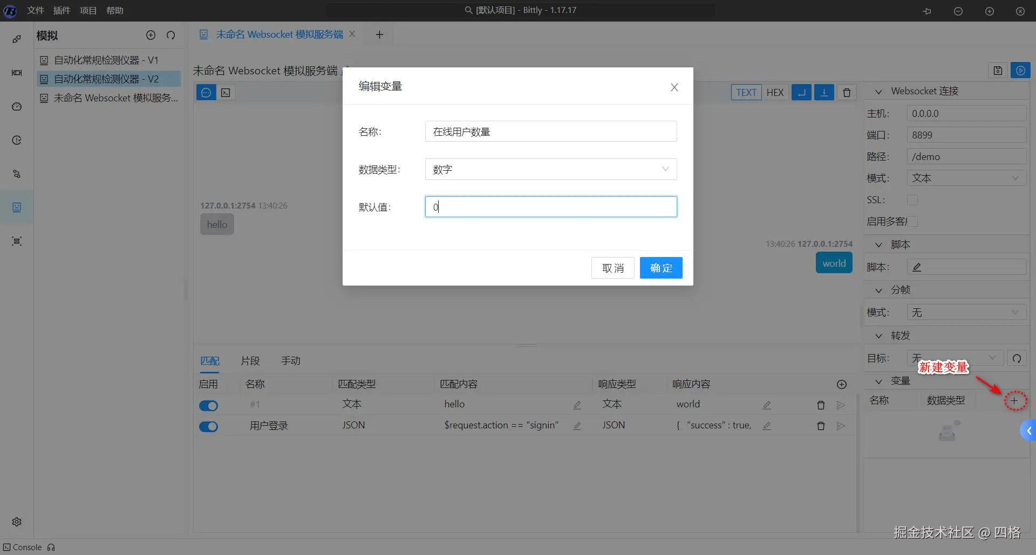Start the mock service with play icon

(1020, 71)
